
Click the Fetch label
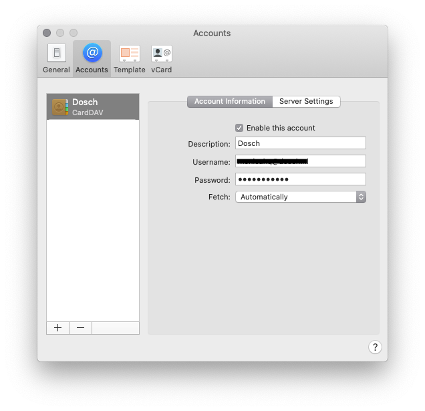[219, 197]
